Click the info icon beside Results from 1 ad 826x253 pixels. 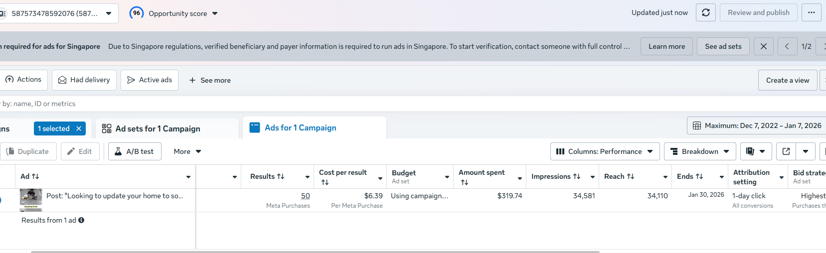click(x=81, y=220)
